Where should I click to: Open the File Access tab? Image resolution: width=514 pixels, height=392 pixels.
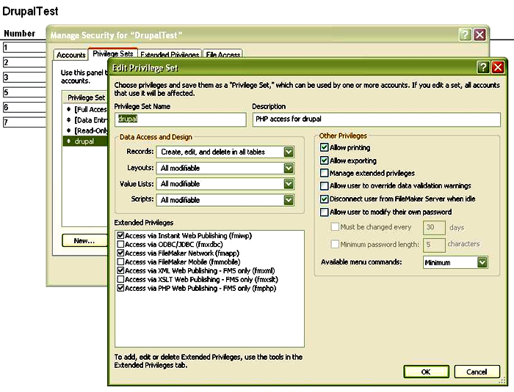(x=223, y=54)
